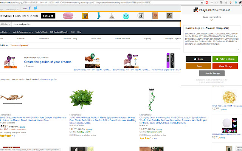Click the white teepee product icon

tap(112, 16)
